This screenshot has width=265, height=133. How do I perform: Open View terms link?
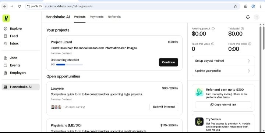click(x=223, y=97)
